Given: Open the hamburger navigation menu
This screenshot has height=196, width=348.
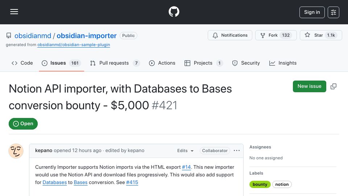Looking at the screenshot, I should click(x=14, y=12).
